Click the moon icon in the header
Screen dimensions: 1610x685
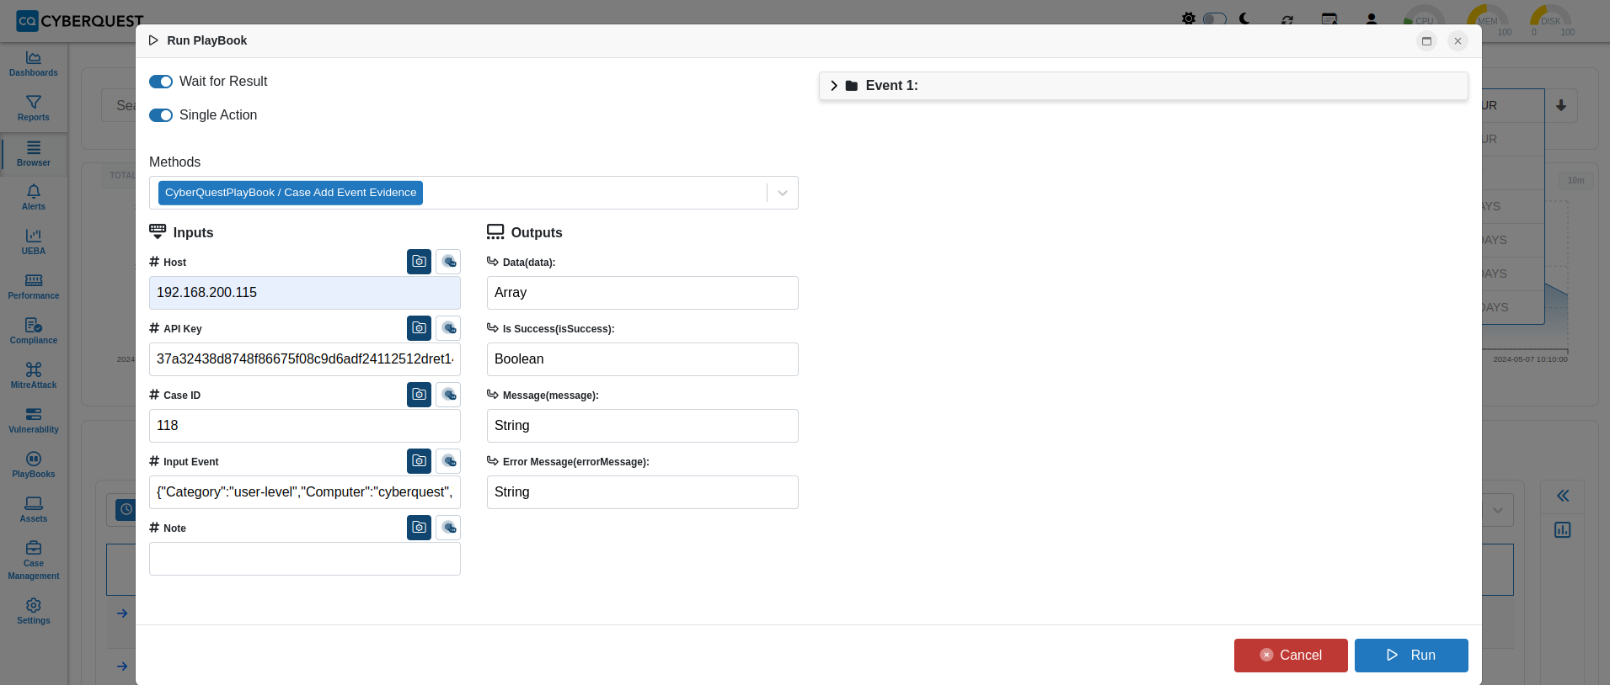(x=1244, y=19)
